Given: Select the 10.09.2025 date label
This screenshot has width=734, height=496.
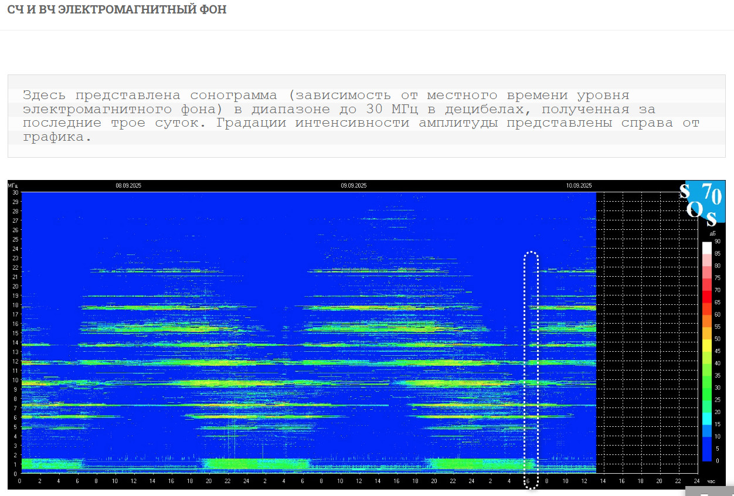Looking at the screenshot, I should click(x=579, y=186).
